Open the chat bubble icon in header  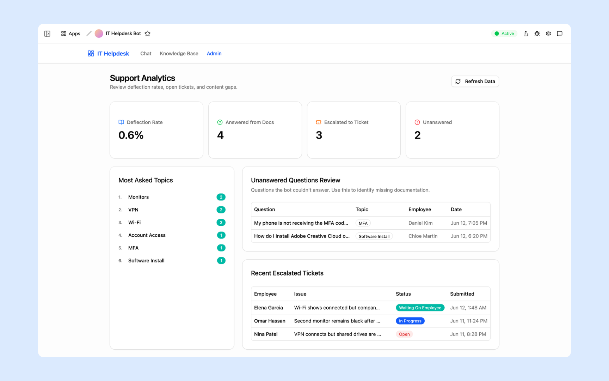point(560,34)
